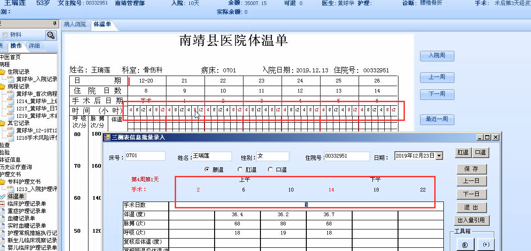Click the document icon of 1213_入院护理评估
The height and width of the screenshot is (251, 531).
[11, 189]
